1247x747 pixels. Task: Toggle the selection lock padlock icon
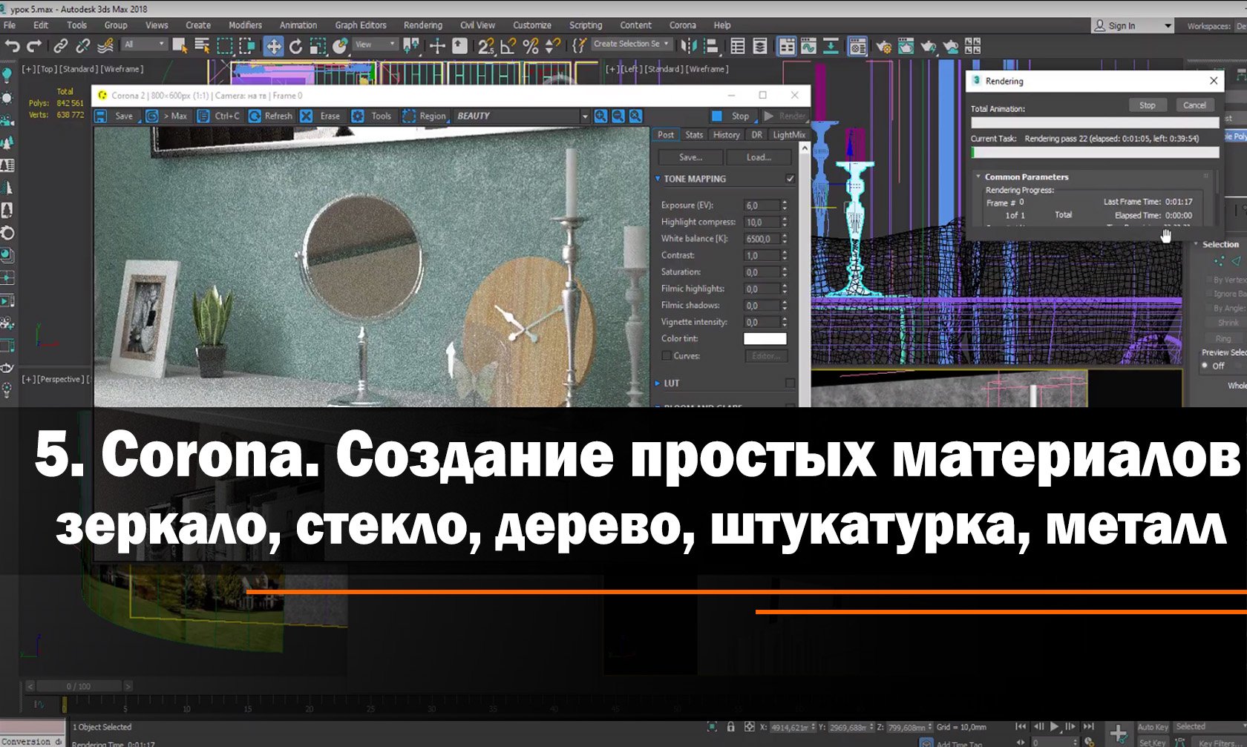tap(730, 727)
